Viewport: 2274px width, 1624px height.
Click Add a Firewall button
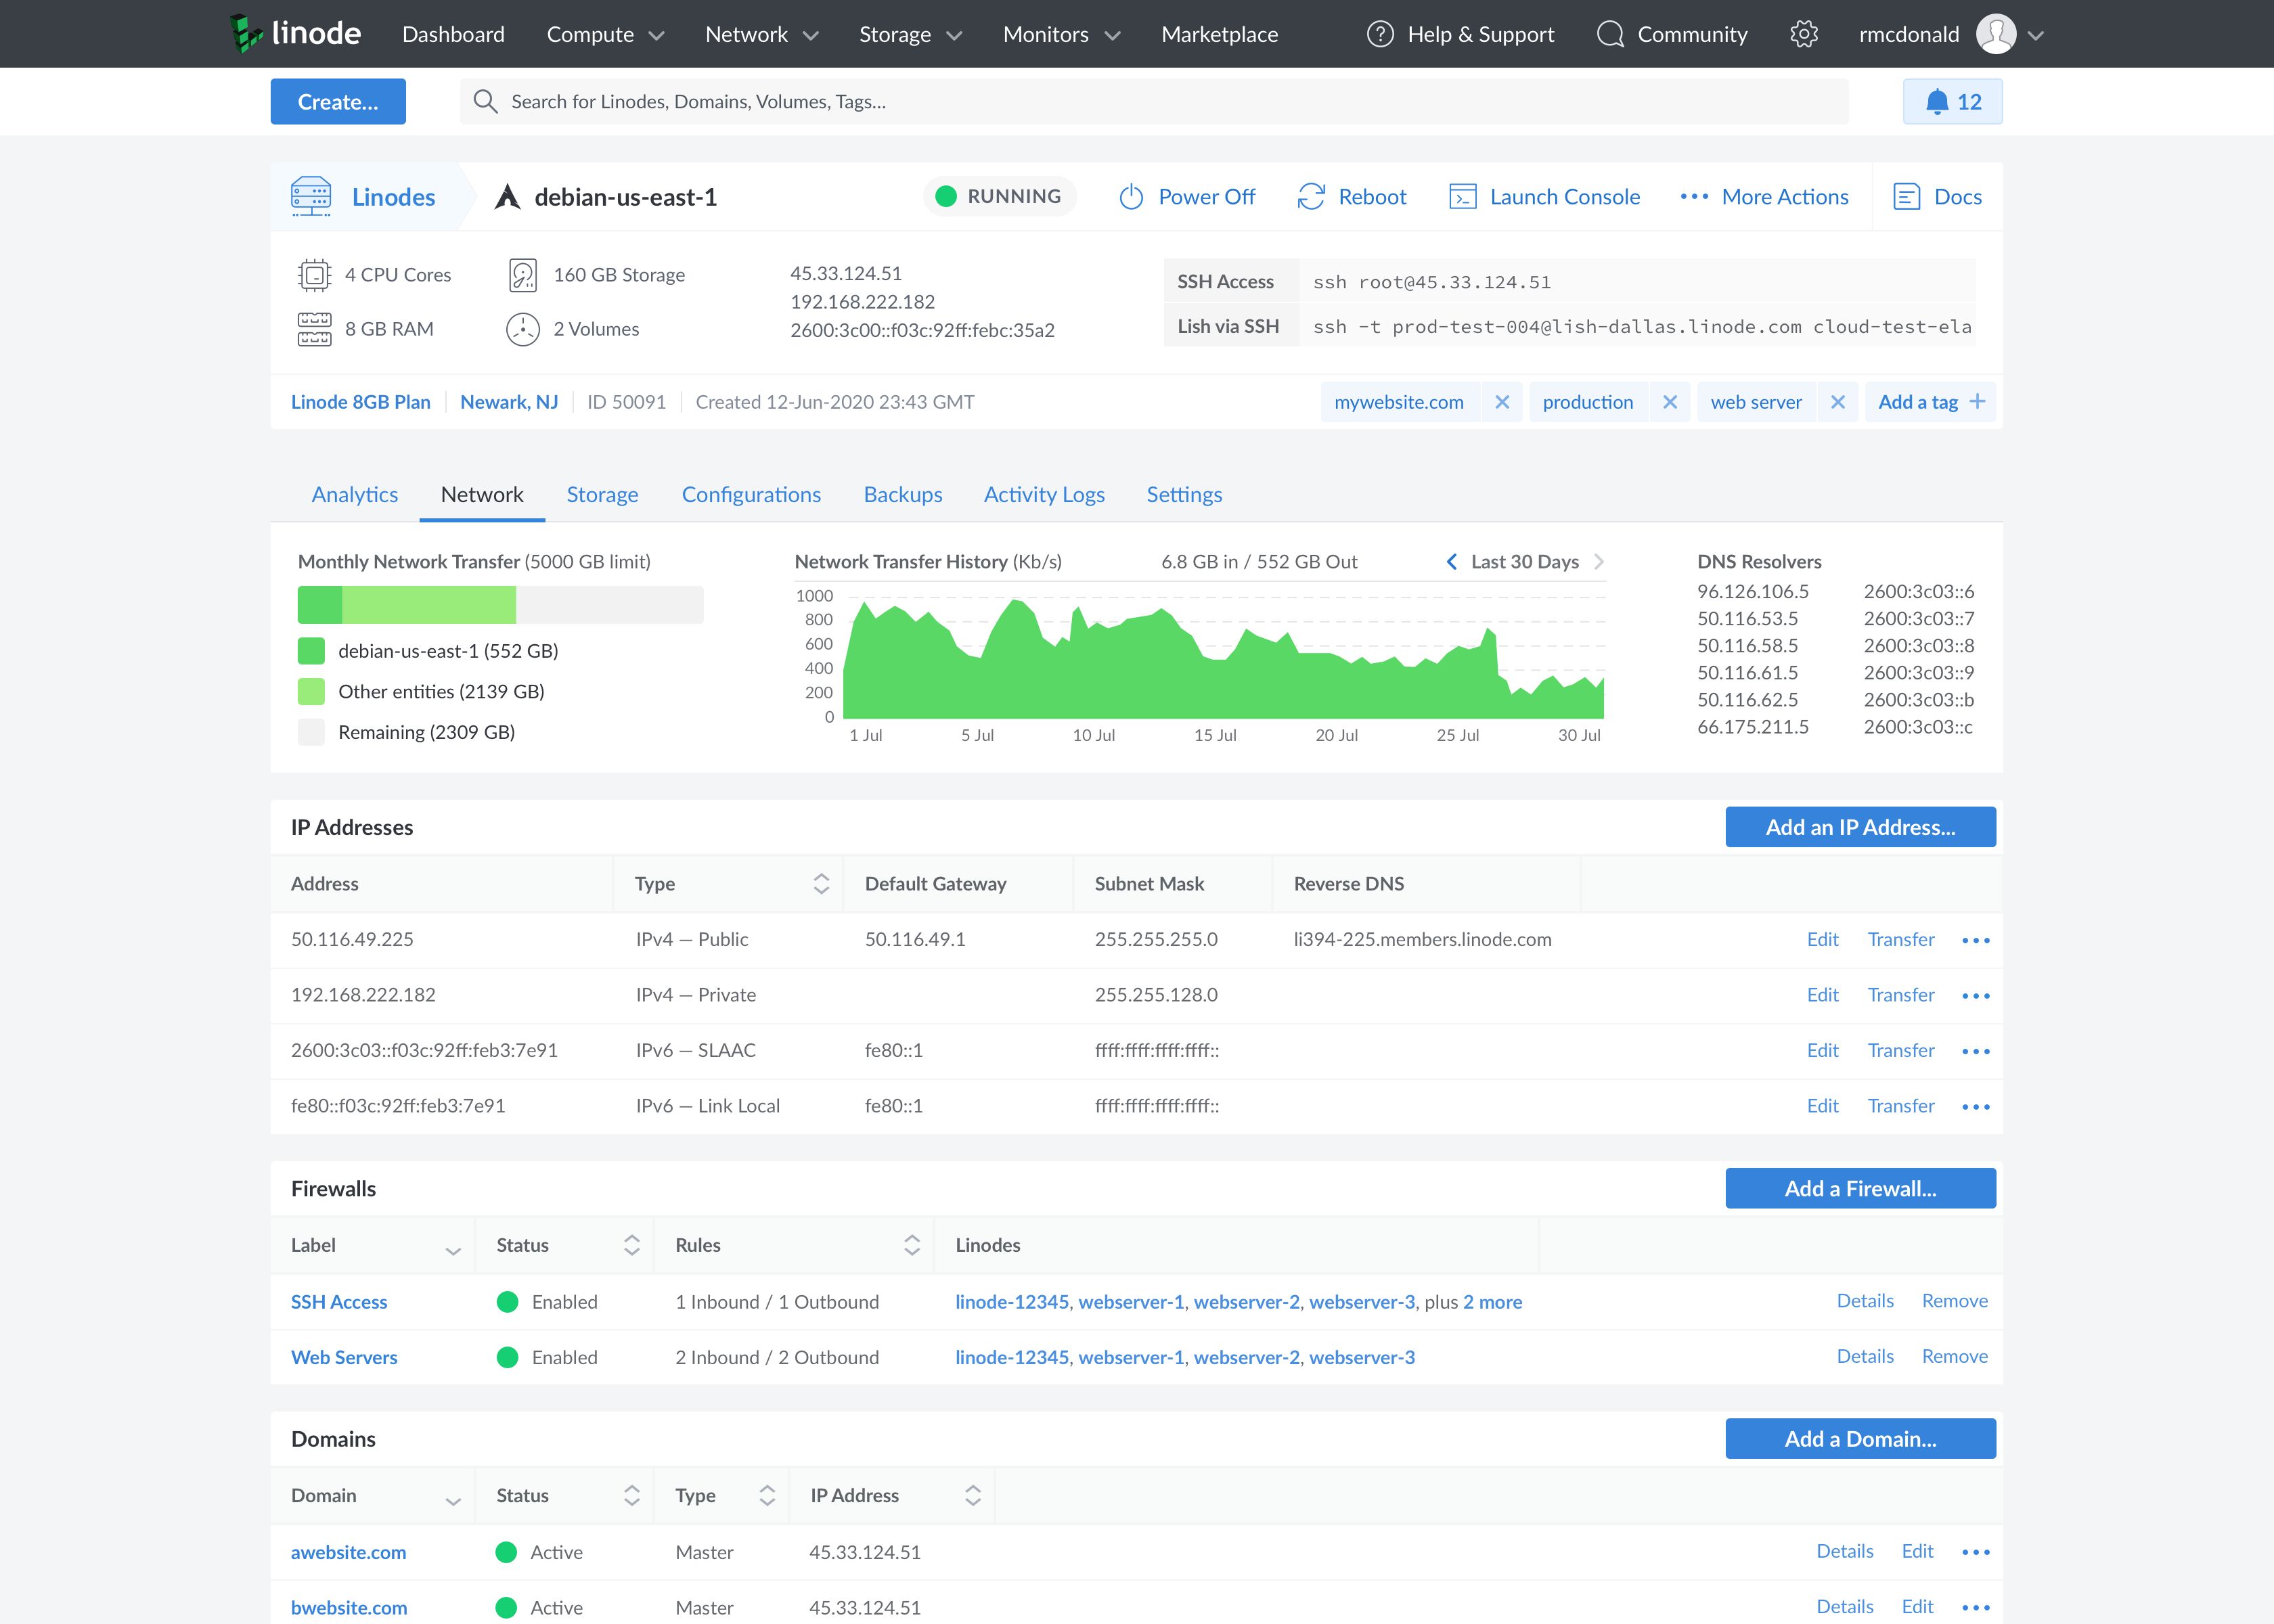click(x=1860, y=1188)
